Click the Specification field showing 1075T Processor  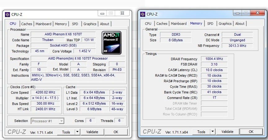pos(78,58)
